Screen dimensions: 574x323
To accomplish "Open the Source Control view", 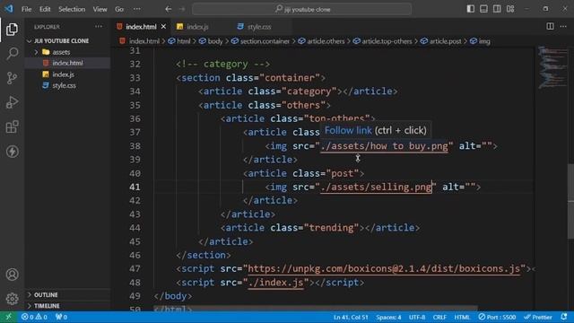I will [12, 78].
